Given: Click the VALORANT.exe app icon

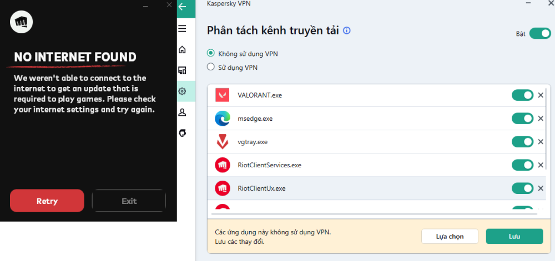Looking at the screenshot, I should (x=223, y=95).
